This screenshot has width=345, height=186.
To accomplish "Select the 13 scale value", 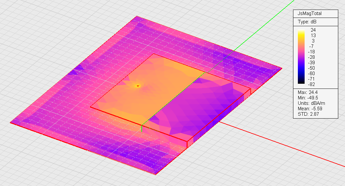I will (x=313, y=35).
